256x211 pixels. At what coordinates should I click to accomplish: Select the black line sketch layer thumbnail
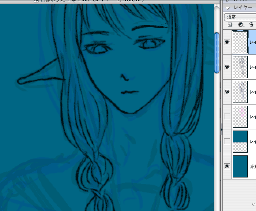coord(240,67)
